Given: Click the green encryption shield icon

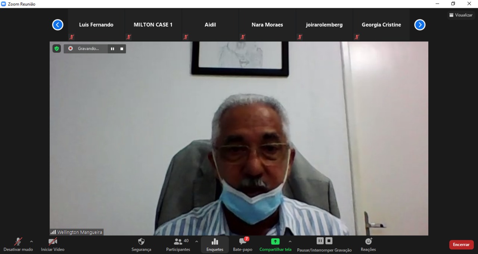Looking at the screenshot, I should point(56,48).
